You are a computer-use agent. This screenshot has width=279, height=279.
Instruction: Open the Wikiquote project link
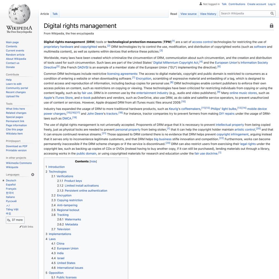pyautogui.click(x=12, y=167)
